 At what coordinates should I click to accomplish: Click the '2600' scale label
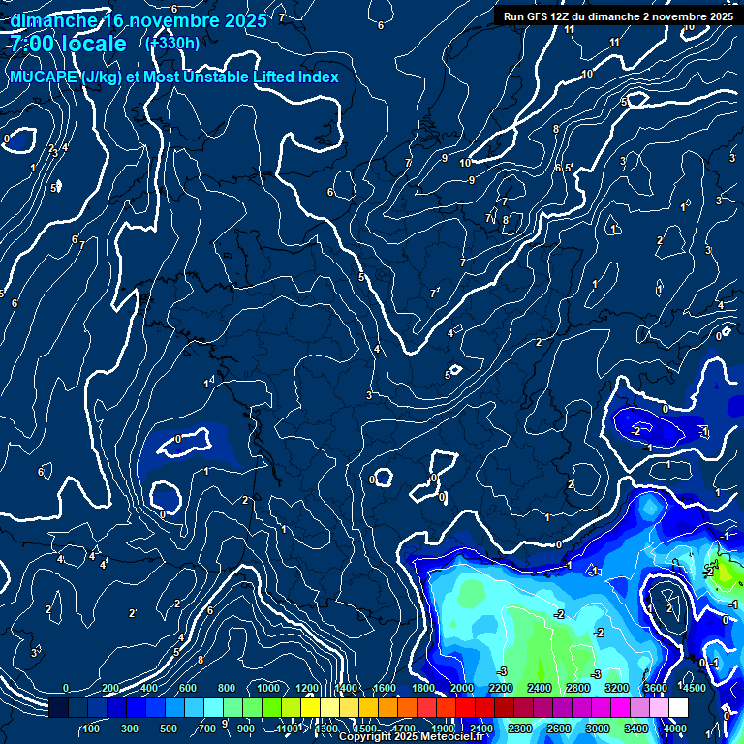(558, 728)
